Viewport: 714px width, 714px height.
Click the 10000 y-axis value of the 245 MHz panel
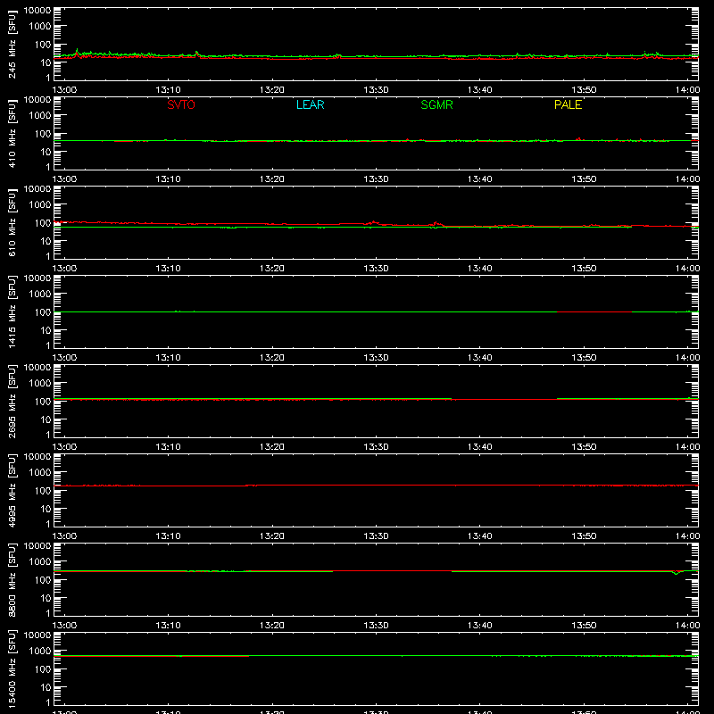point(37,11)
